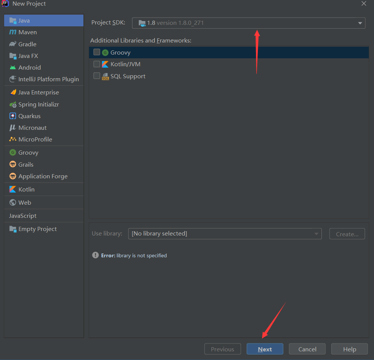
Task: Click the 'SQL Support' label
Action: pyautogui.click(x=128, y=76)
